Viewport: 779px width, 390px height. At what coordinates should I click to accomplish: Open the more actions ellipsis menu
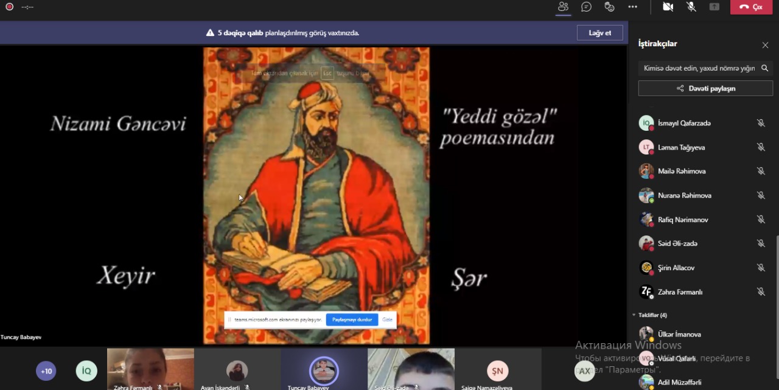click(632, 7)
